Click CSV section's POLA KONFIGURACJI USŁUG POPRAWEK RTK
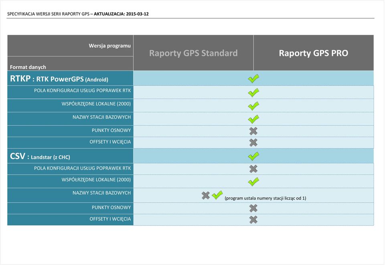Image resolution: width=385 pixels, height=265 pixels. pos(83,168)
